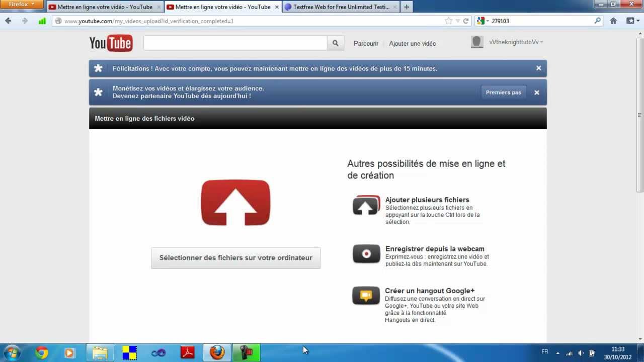Launch Google Chrome from the taskbar
This screenshot has height=362, width=644.
point(42,353)
